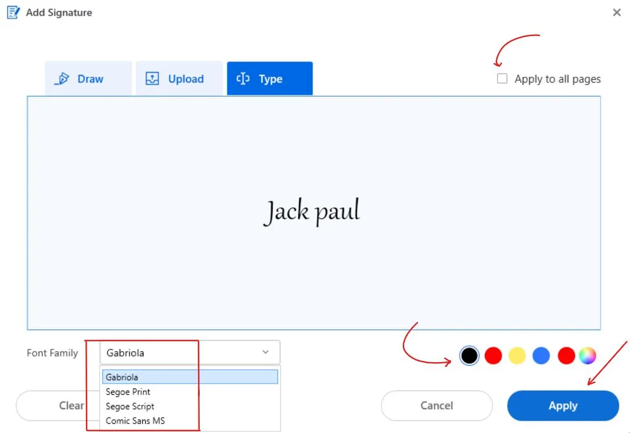Click the Jack paul signature text in the preview
The image size is (630, 433).
coord(312,212)
